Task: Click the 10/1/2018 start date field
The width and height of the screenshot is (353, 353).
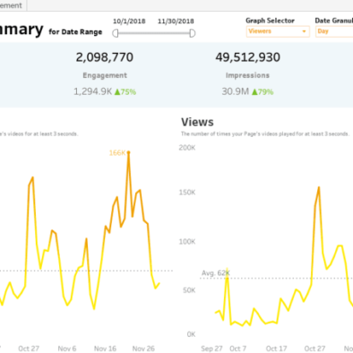Action: 129,22
